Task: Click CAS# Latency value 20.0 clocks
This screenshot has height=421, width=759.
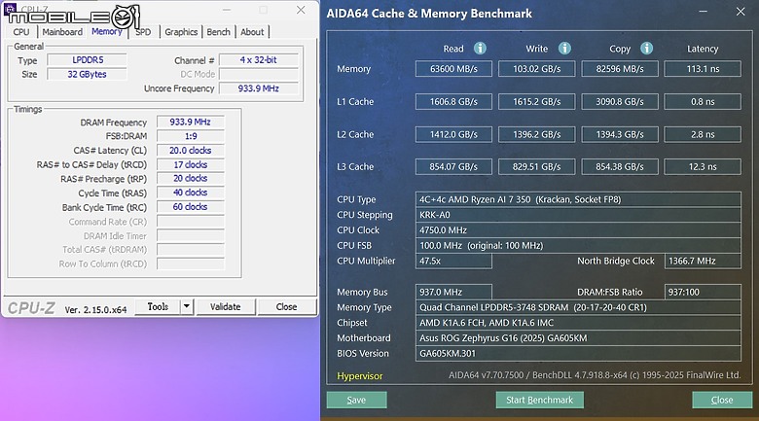Action: pyautogui.click(x=190, y=151)
